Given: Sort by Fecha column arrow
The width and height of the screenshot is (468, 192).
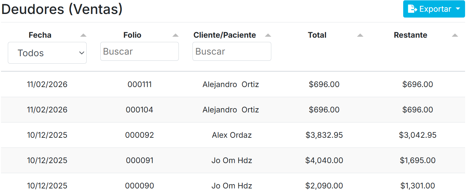Looking at the screenshot, I should (83, 35).
